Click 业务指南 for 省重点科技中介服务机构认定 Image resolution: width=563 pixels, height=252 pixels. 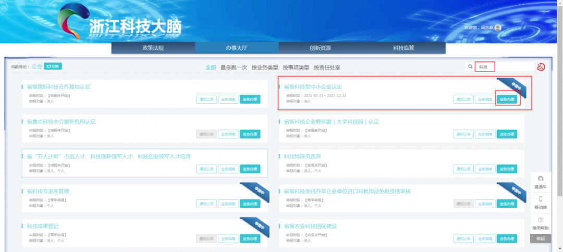[228, 134]
